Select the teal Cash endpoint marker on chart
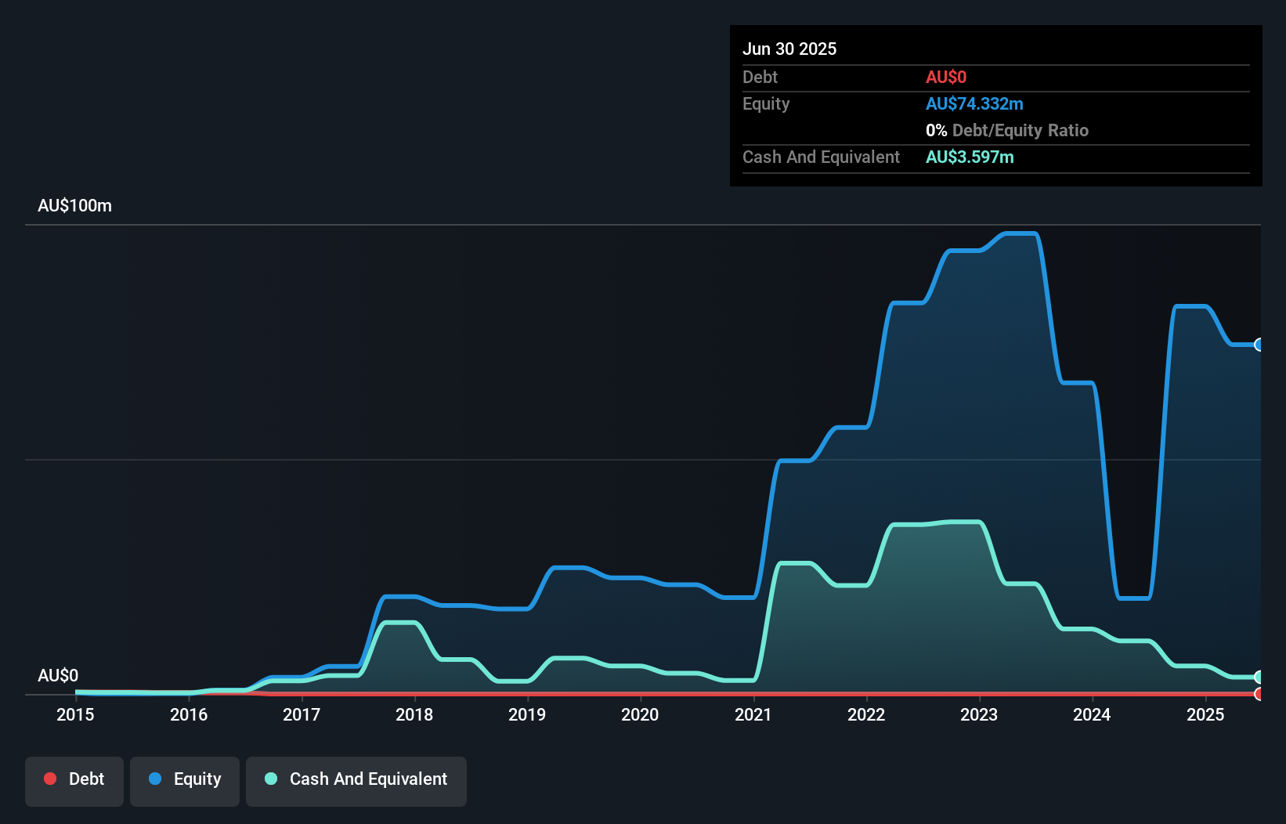The image size is (1286, 824). click(1259, 677)
